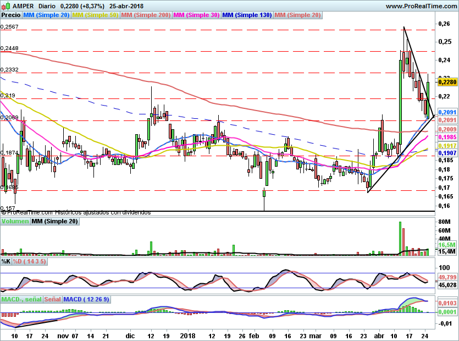This screenshot has height=341, width=459.
Task: Click the magenta MM (Simple 30) label
Action: point(197,15)
